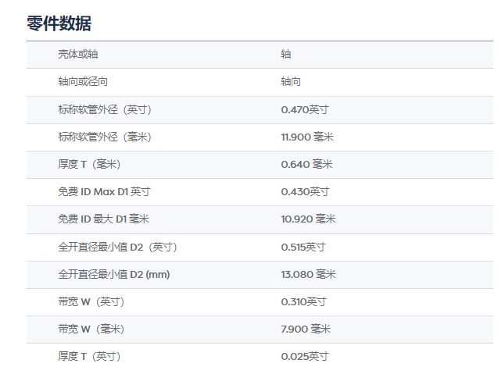Click the 轴 value in first row

tap(286, 55)
